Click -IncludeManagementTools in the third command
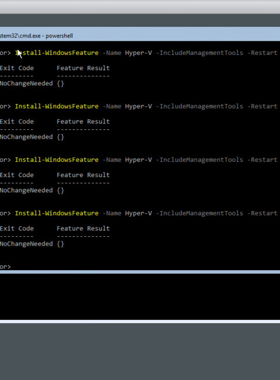280x380 pixels. (199, 160)
